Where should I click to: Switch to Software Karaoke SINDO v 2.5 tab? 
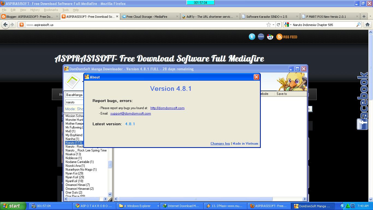pyautogui.click(x=270, y=16)
